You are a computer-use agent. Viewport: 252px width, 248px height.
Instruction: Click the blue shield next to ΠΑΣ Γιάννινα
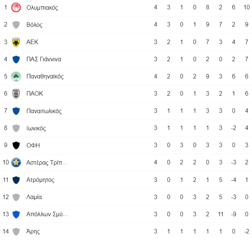tap(16, 59)
